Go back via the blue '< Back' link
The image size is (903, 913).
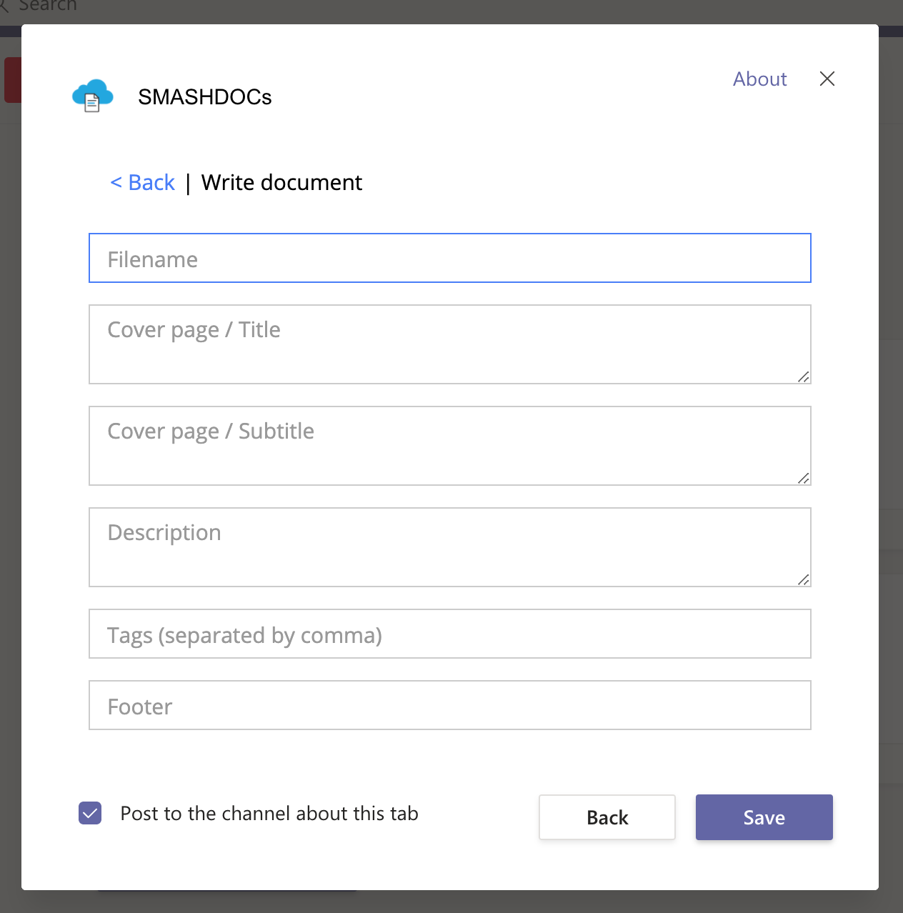tap(143, 183)
